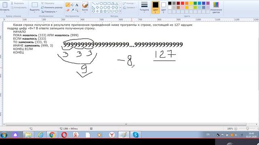The width and height of the screenshot is (259, 145).
Task: Click the Select (Выделить) rectangle icon
Action: (x=35, y=5)
